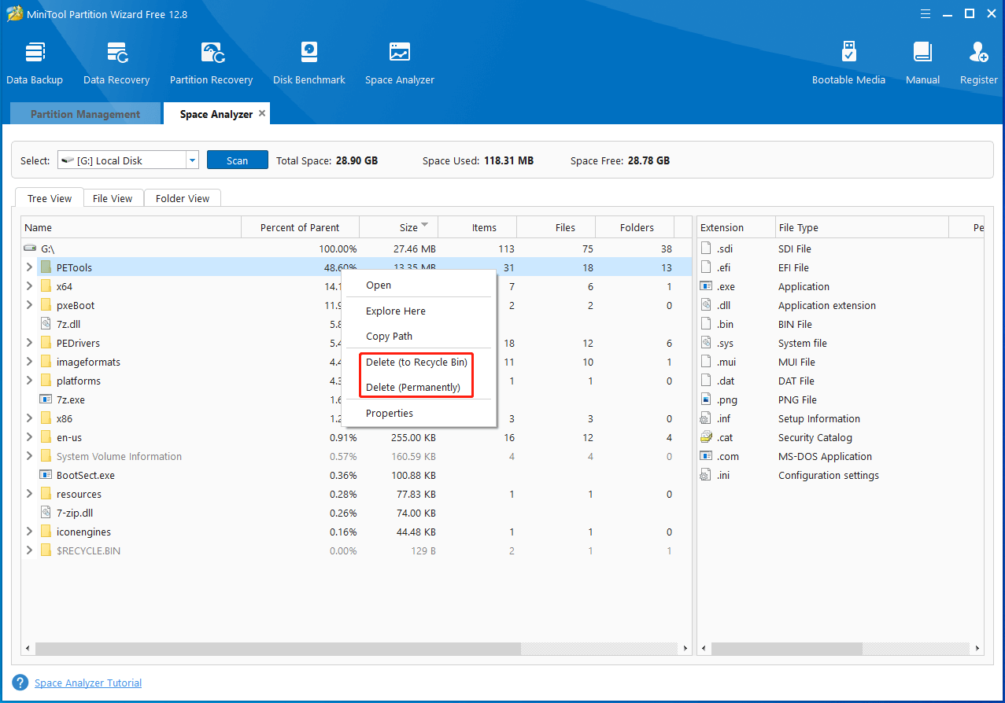Open the Partition Recovery tool
Viewport: 1005px width, 703px height.
211,63
